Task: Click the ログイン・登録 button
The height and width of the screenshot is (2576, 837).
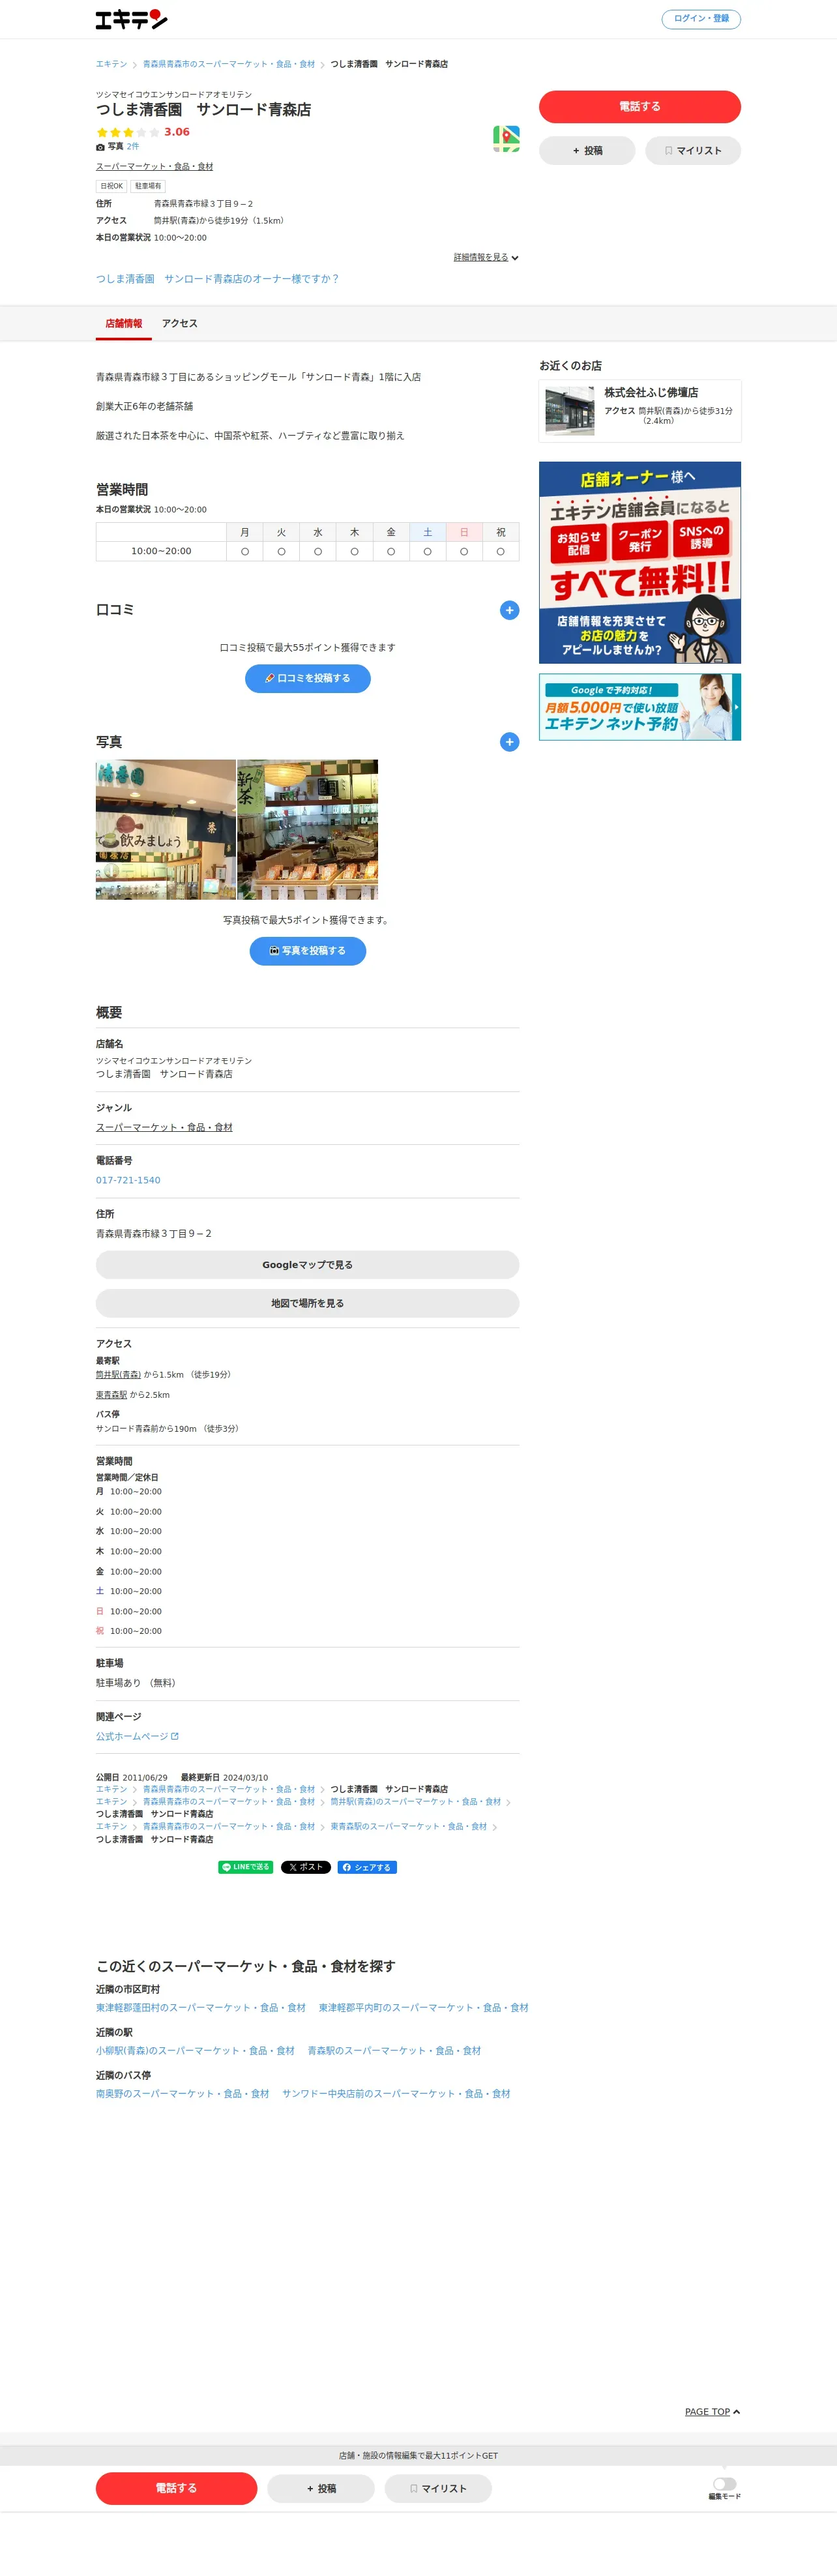Action: pos(701,19)
